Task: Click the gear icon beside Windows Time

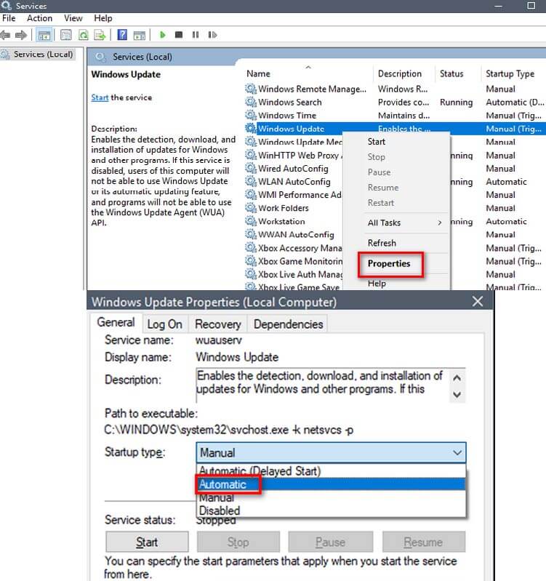Action: (x=251, y=115)
